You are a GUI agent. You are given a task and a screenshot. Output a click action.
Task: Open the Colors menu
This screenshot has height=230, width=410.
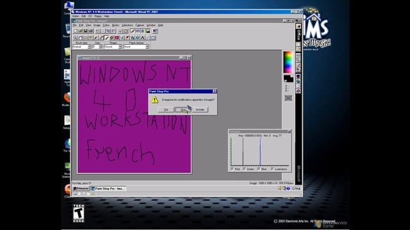click(106, 25)
